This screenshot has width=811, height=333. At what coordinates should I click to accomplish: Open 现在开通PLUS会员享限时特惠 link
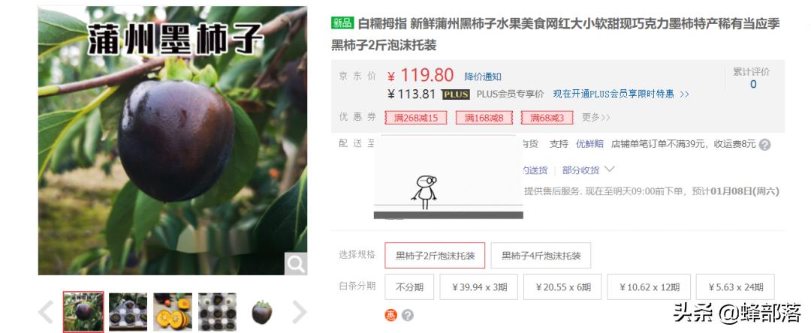[621, 94]
